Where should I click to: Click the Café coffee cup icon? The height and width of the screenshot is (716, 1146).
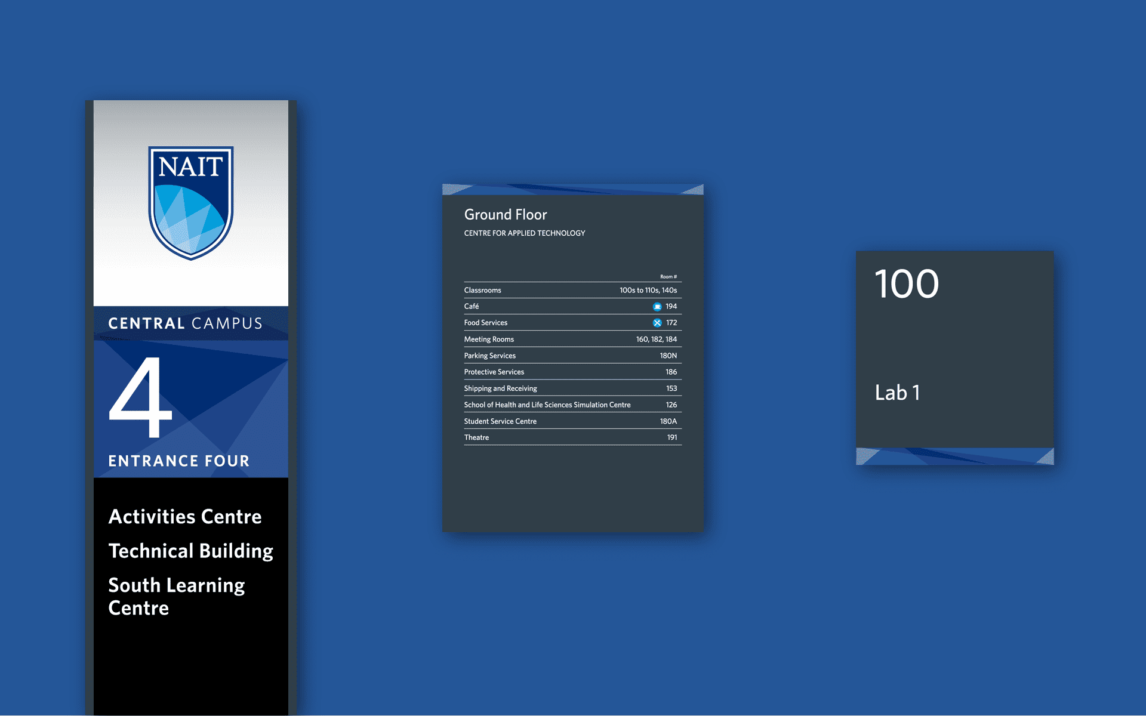657,307
